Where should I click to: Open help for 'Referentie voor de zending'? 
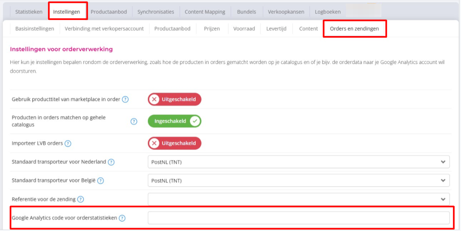pos(80,199)
